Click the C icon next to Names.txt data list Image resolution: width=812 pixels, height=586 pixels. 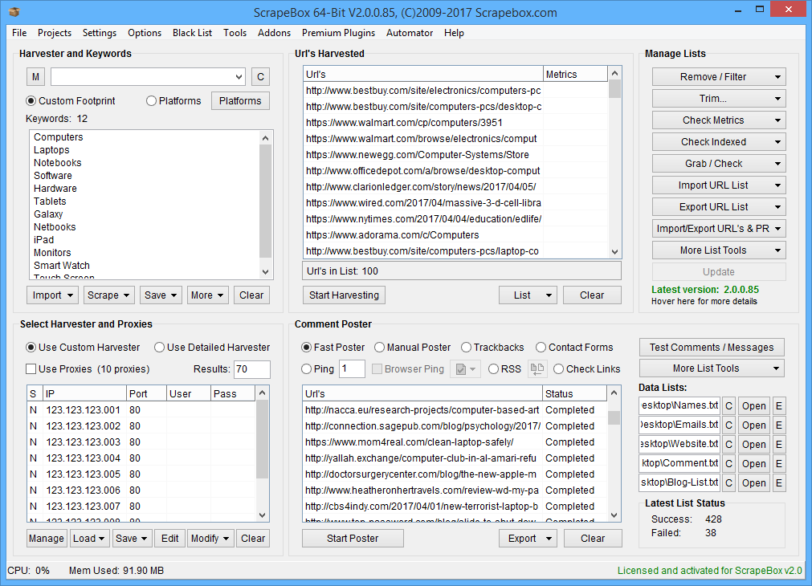pos(728,405)
